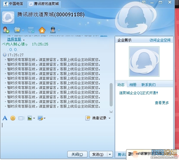The width and height of the screenshot is (179, 160).
Task: Click the 访问企业空间 link
Action: pyautogui.click(x=160, y=40)
